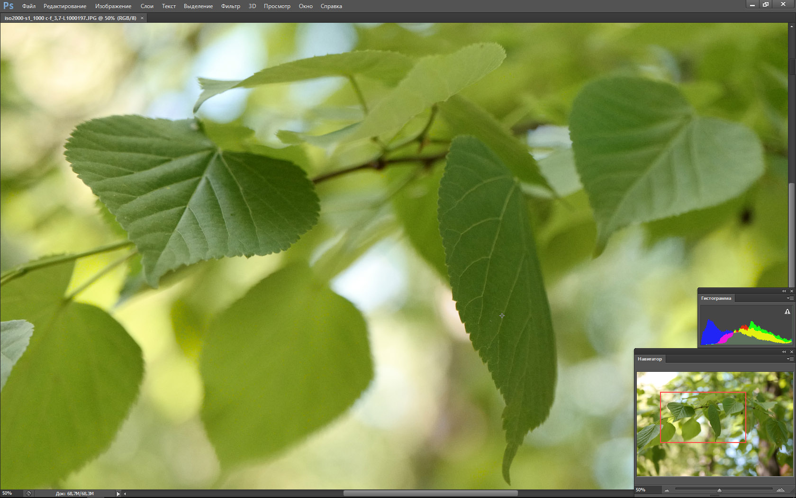Click the histogram cached data warning icon
This screenshot has height=498, width=796.
(x=787, y=312)
